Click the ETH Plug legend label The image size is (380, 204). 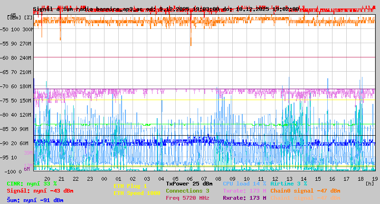tap(130, 186)
